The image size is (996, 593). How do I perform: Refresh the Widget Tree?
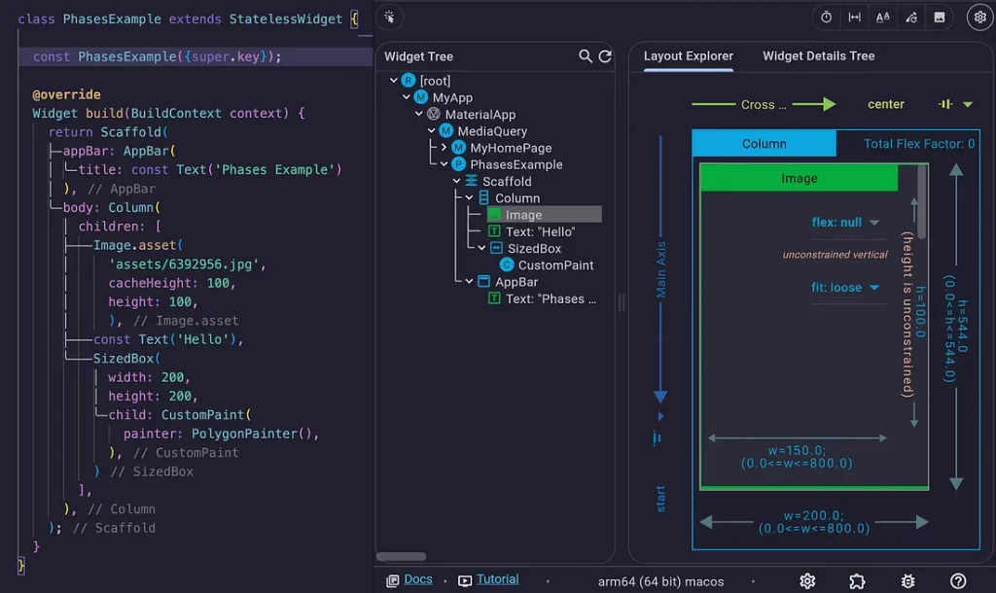pyautogui.click(x=605, y=56)
